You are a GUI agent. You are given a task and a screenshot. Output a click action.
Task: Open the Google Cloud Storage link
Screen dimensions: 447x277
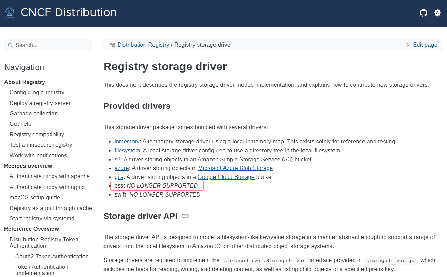[x=226, y=177]
